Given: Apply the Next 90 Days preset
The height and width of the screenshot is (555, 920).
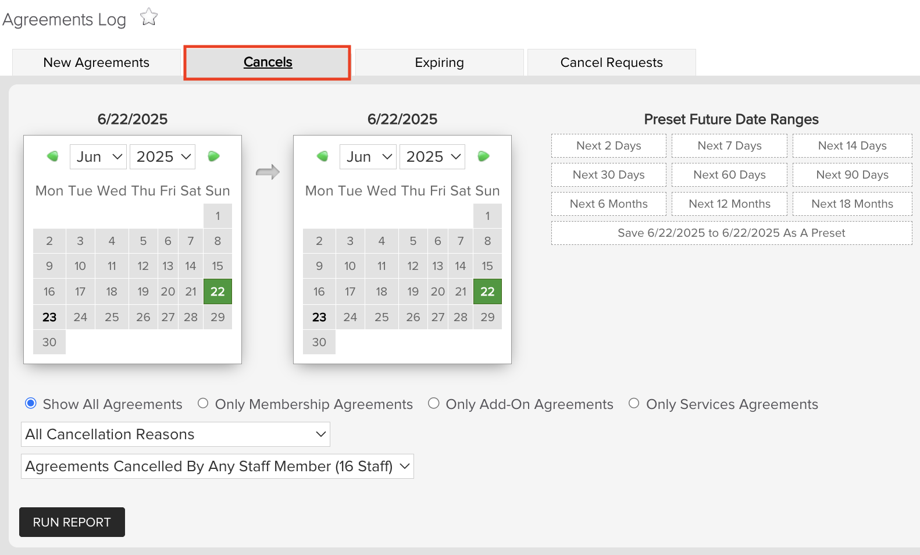Looking at the screenshot, I should pos(853,175).
